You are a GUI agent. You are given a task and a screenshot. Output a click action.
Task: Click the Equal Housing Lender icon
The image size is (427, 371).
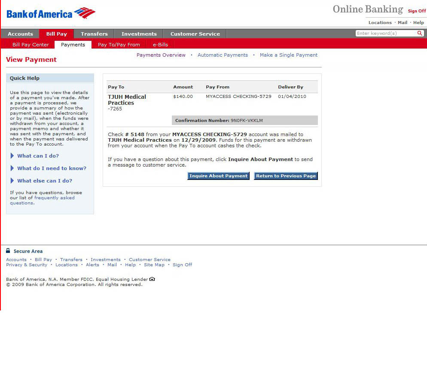pos(152,279)
